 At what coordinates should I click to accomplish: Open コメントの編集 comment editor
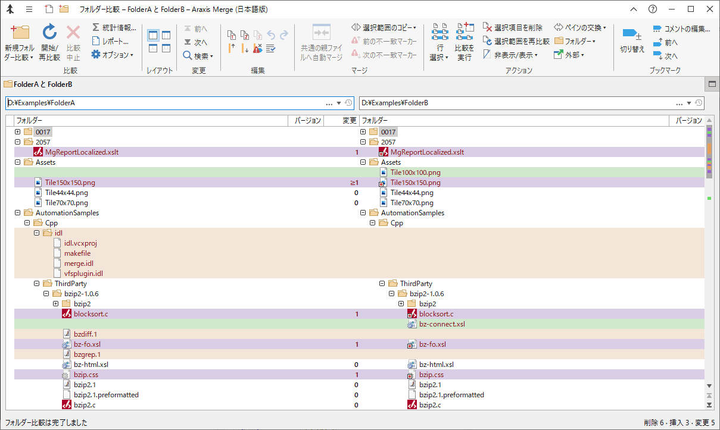681,29
